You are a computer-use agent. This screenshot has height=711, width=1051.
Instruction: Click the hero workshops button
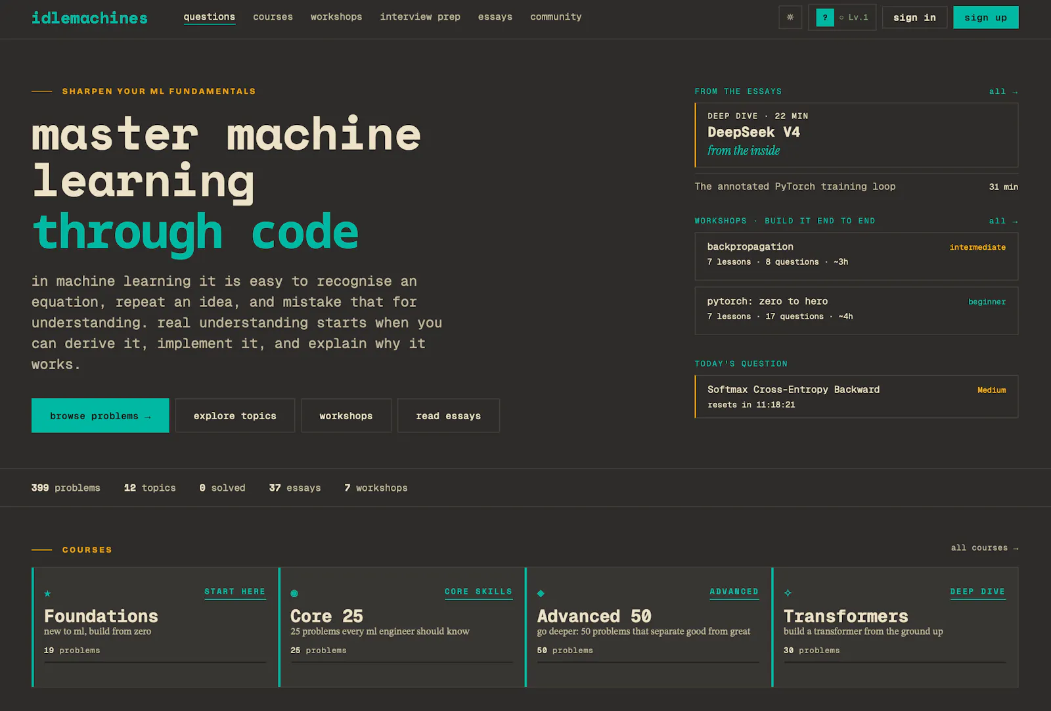coord(346,415)
